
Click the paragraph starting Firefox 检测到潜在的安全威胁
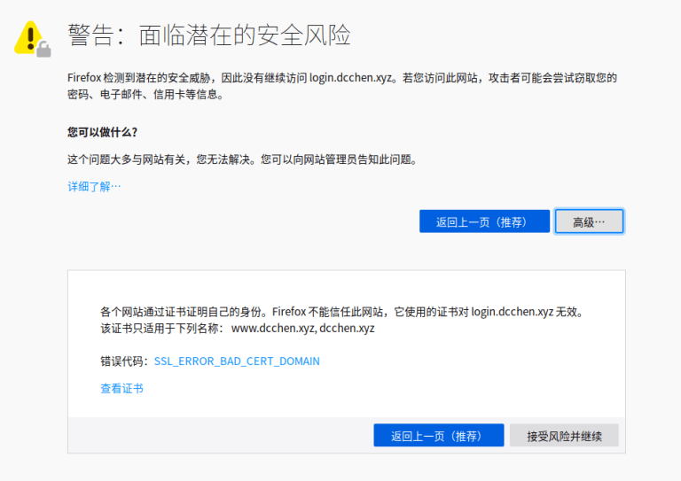point(342,86)
